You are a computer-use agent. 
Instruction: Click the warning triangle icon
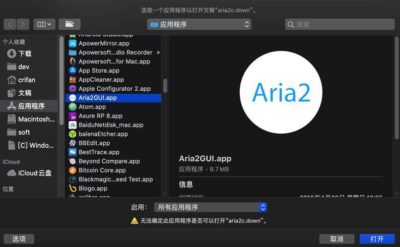pos(135,221)
